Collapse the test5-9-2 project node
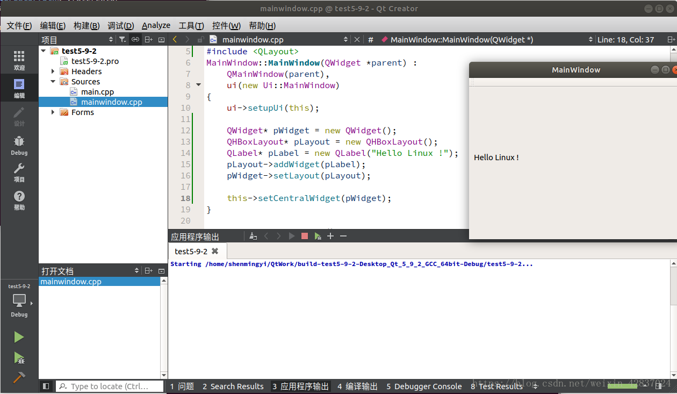 (x=44, y=51)
